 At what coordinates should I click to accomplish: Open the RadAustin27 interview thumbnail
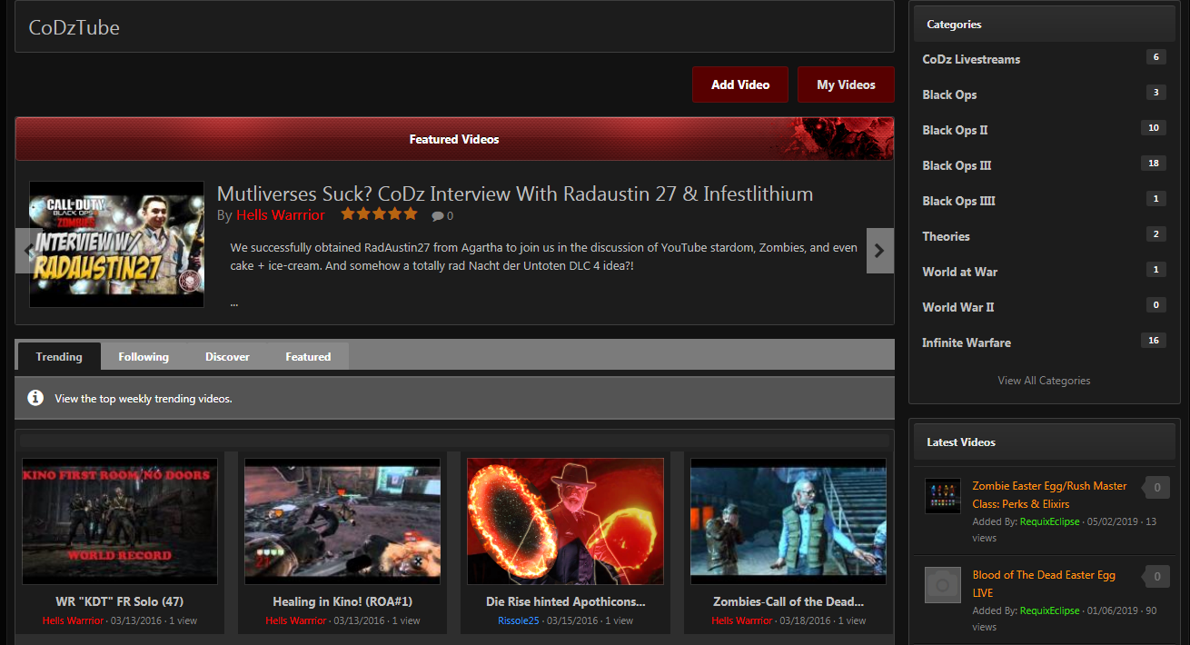(117, 244)
